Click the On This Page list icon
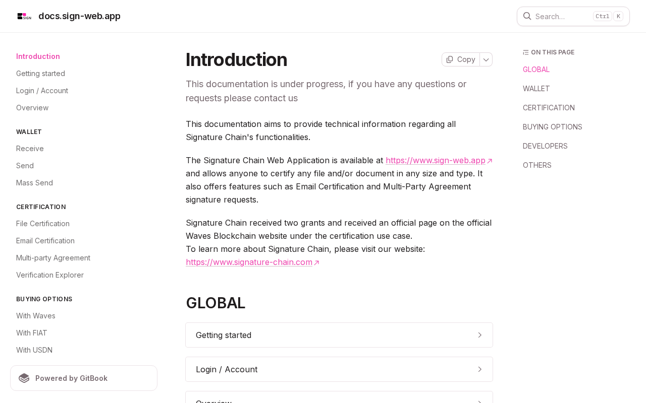 coord(526,52)
